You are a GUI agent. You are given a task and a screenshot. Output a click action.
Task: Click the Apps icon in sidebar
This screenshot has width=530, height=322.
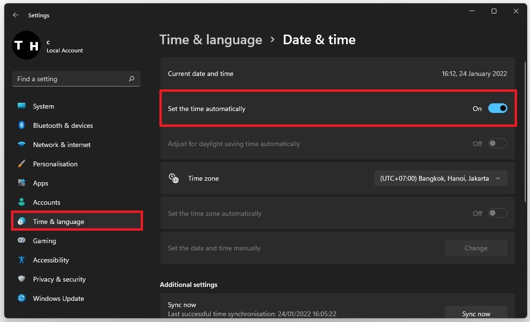coord(22,183)
